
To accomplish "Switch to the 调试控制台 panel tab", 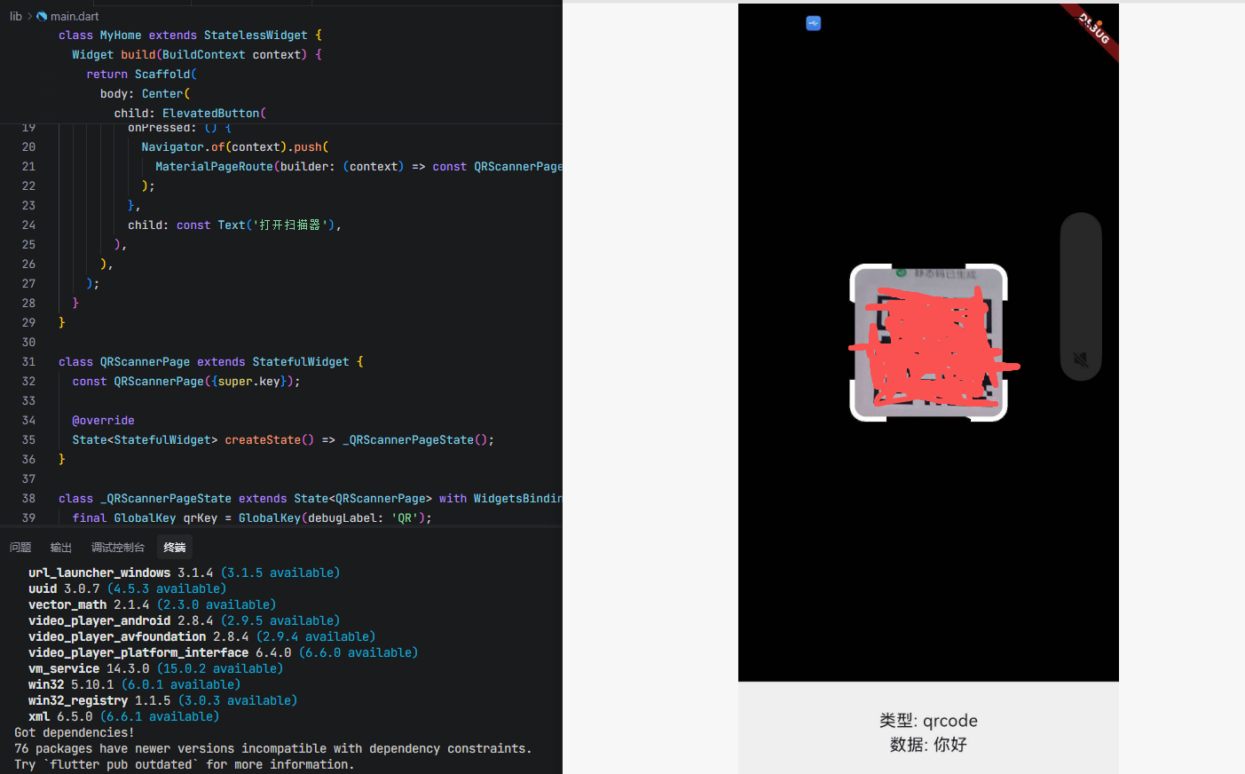I will coord(118,548).
